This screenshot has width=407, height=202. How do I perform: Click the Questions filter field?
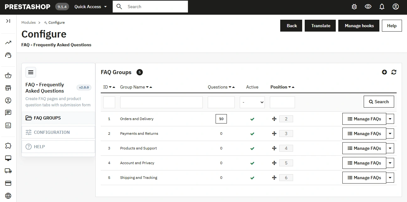[x=221, y=102]
